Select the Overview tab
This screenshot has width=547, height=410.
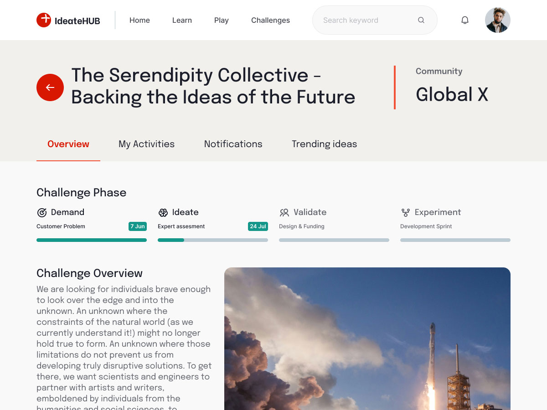(x=68, y=144)
